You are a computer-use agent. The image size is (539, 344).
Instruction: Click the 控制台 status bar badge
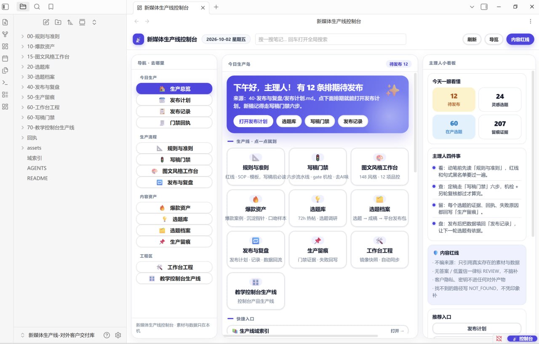(x=522, y=339)
